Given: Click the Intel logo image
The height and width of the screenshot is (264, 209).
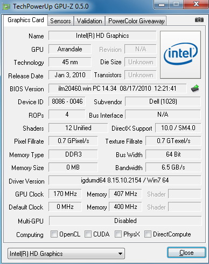Looking at the screenshot, I should point(180,55).
